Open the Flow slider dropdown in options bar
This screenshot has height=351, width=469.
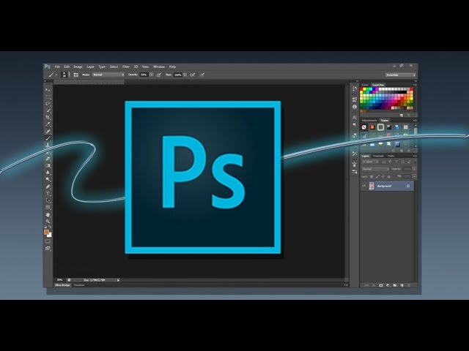[185, 75]
